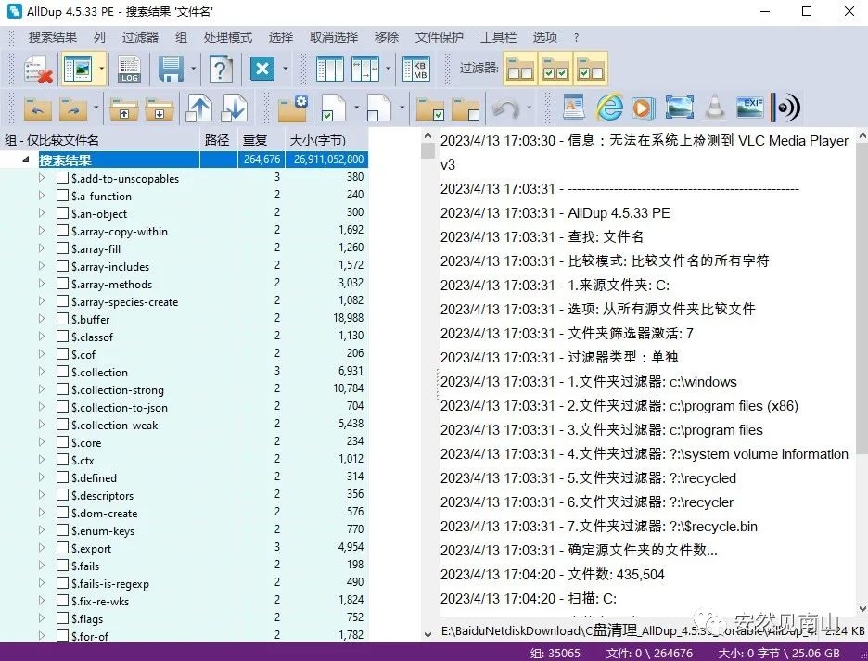Open the 过滤器 menu

point(140,37)
